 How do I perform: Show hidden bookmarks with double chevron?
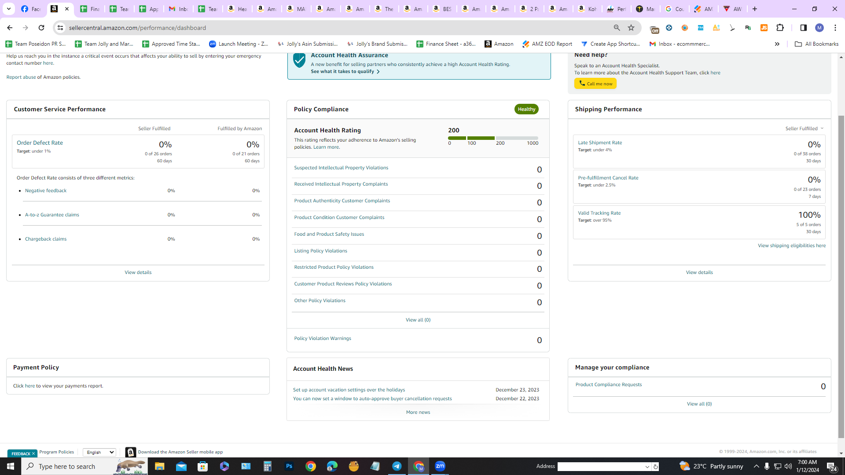click(777, 44)
